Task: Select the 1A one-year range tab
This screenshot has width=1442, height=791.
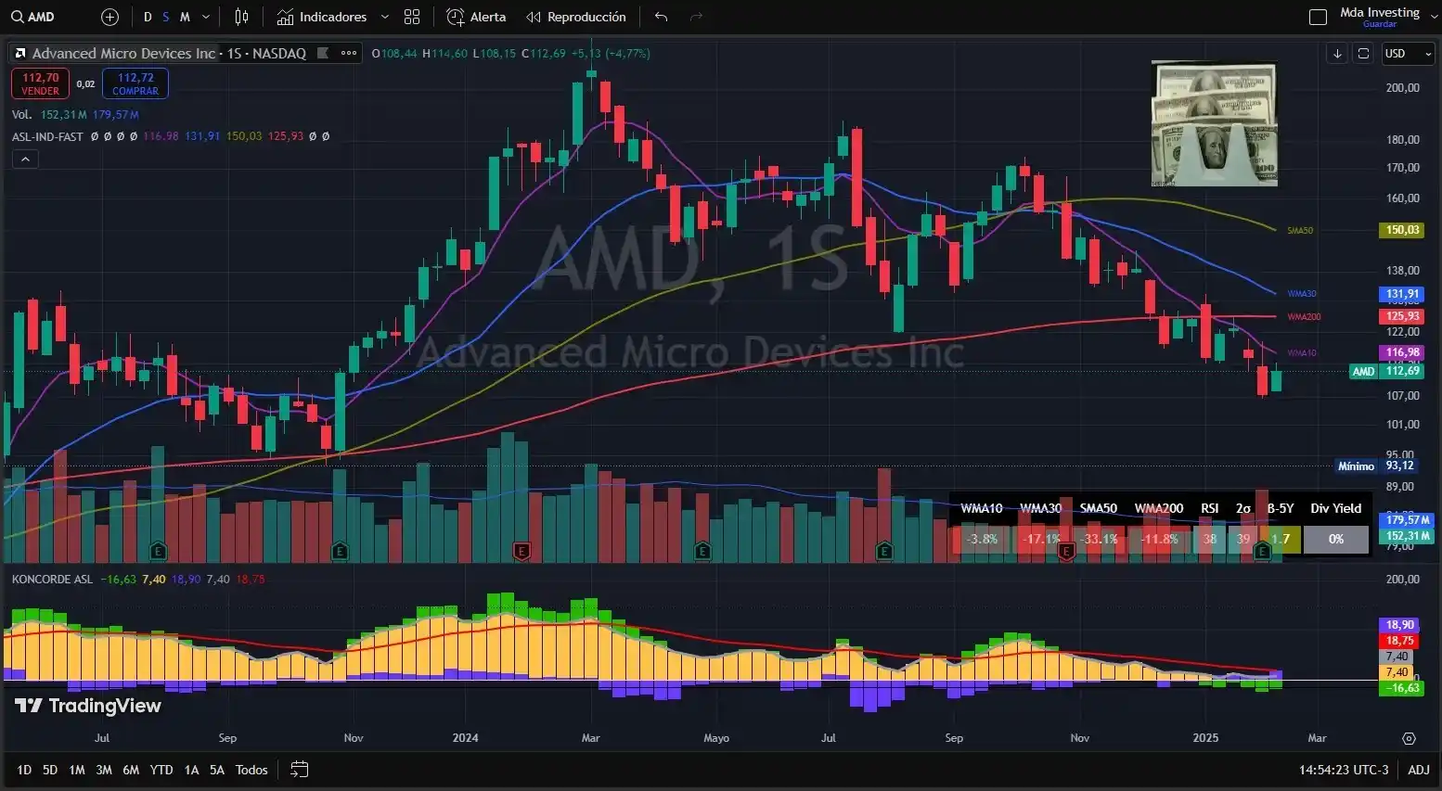Action: (x=191, y=770)
